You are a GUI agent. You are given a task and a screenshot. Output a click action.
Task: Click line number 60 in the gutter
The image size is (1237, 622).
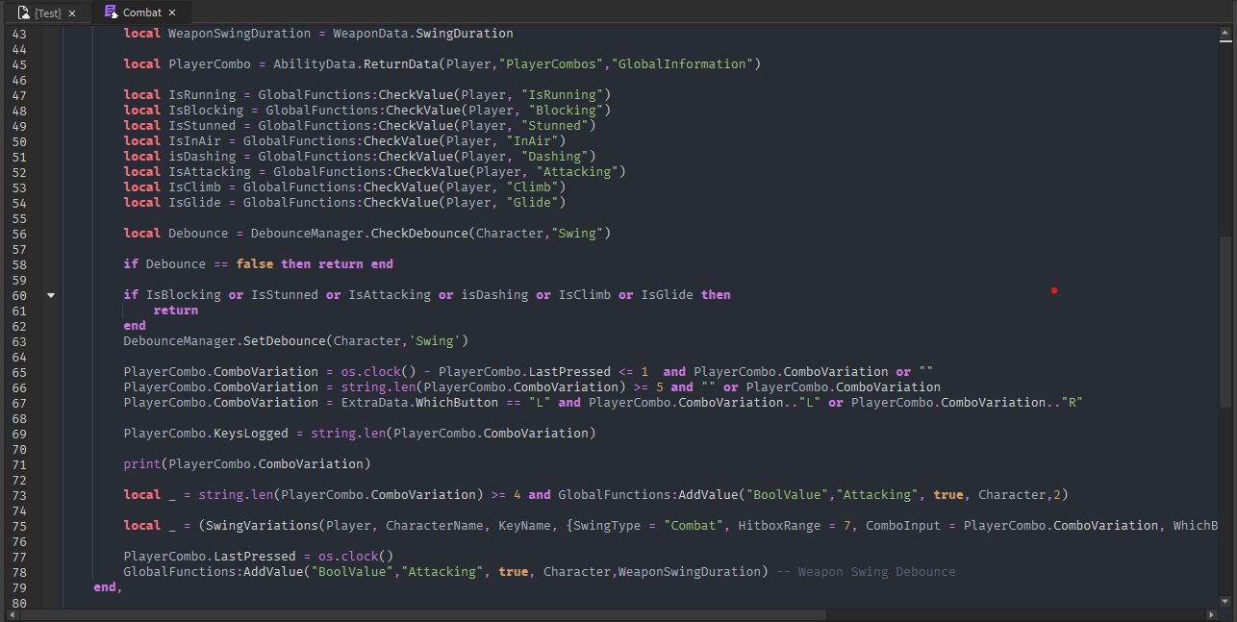(18, 295)
